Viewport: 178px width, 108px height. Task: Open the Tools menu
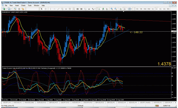(30, 5)
